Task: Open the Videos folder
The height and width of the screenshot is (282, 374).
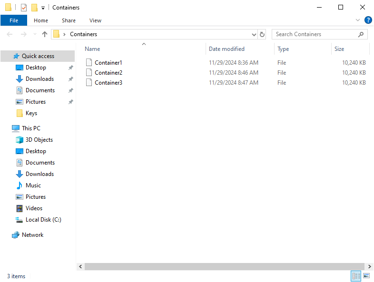Action: pos(34,208)
